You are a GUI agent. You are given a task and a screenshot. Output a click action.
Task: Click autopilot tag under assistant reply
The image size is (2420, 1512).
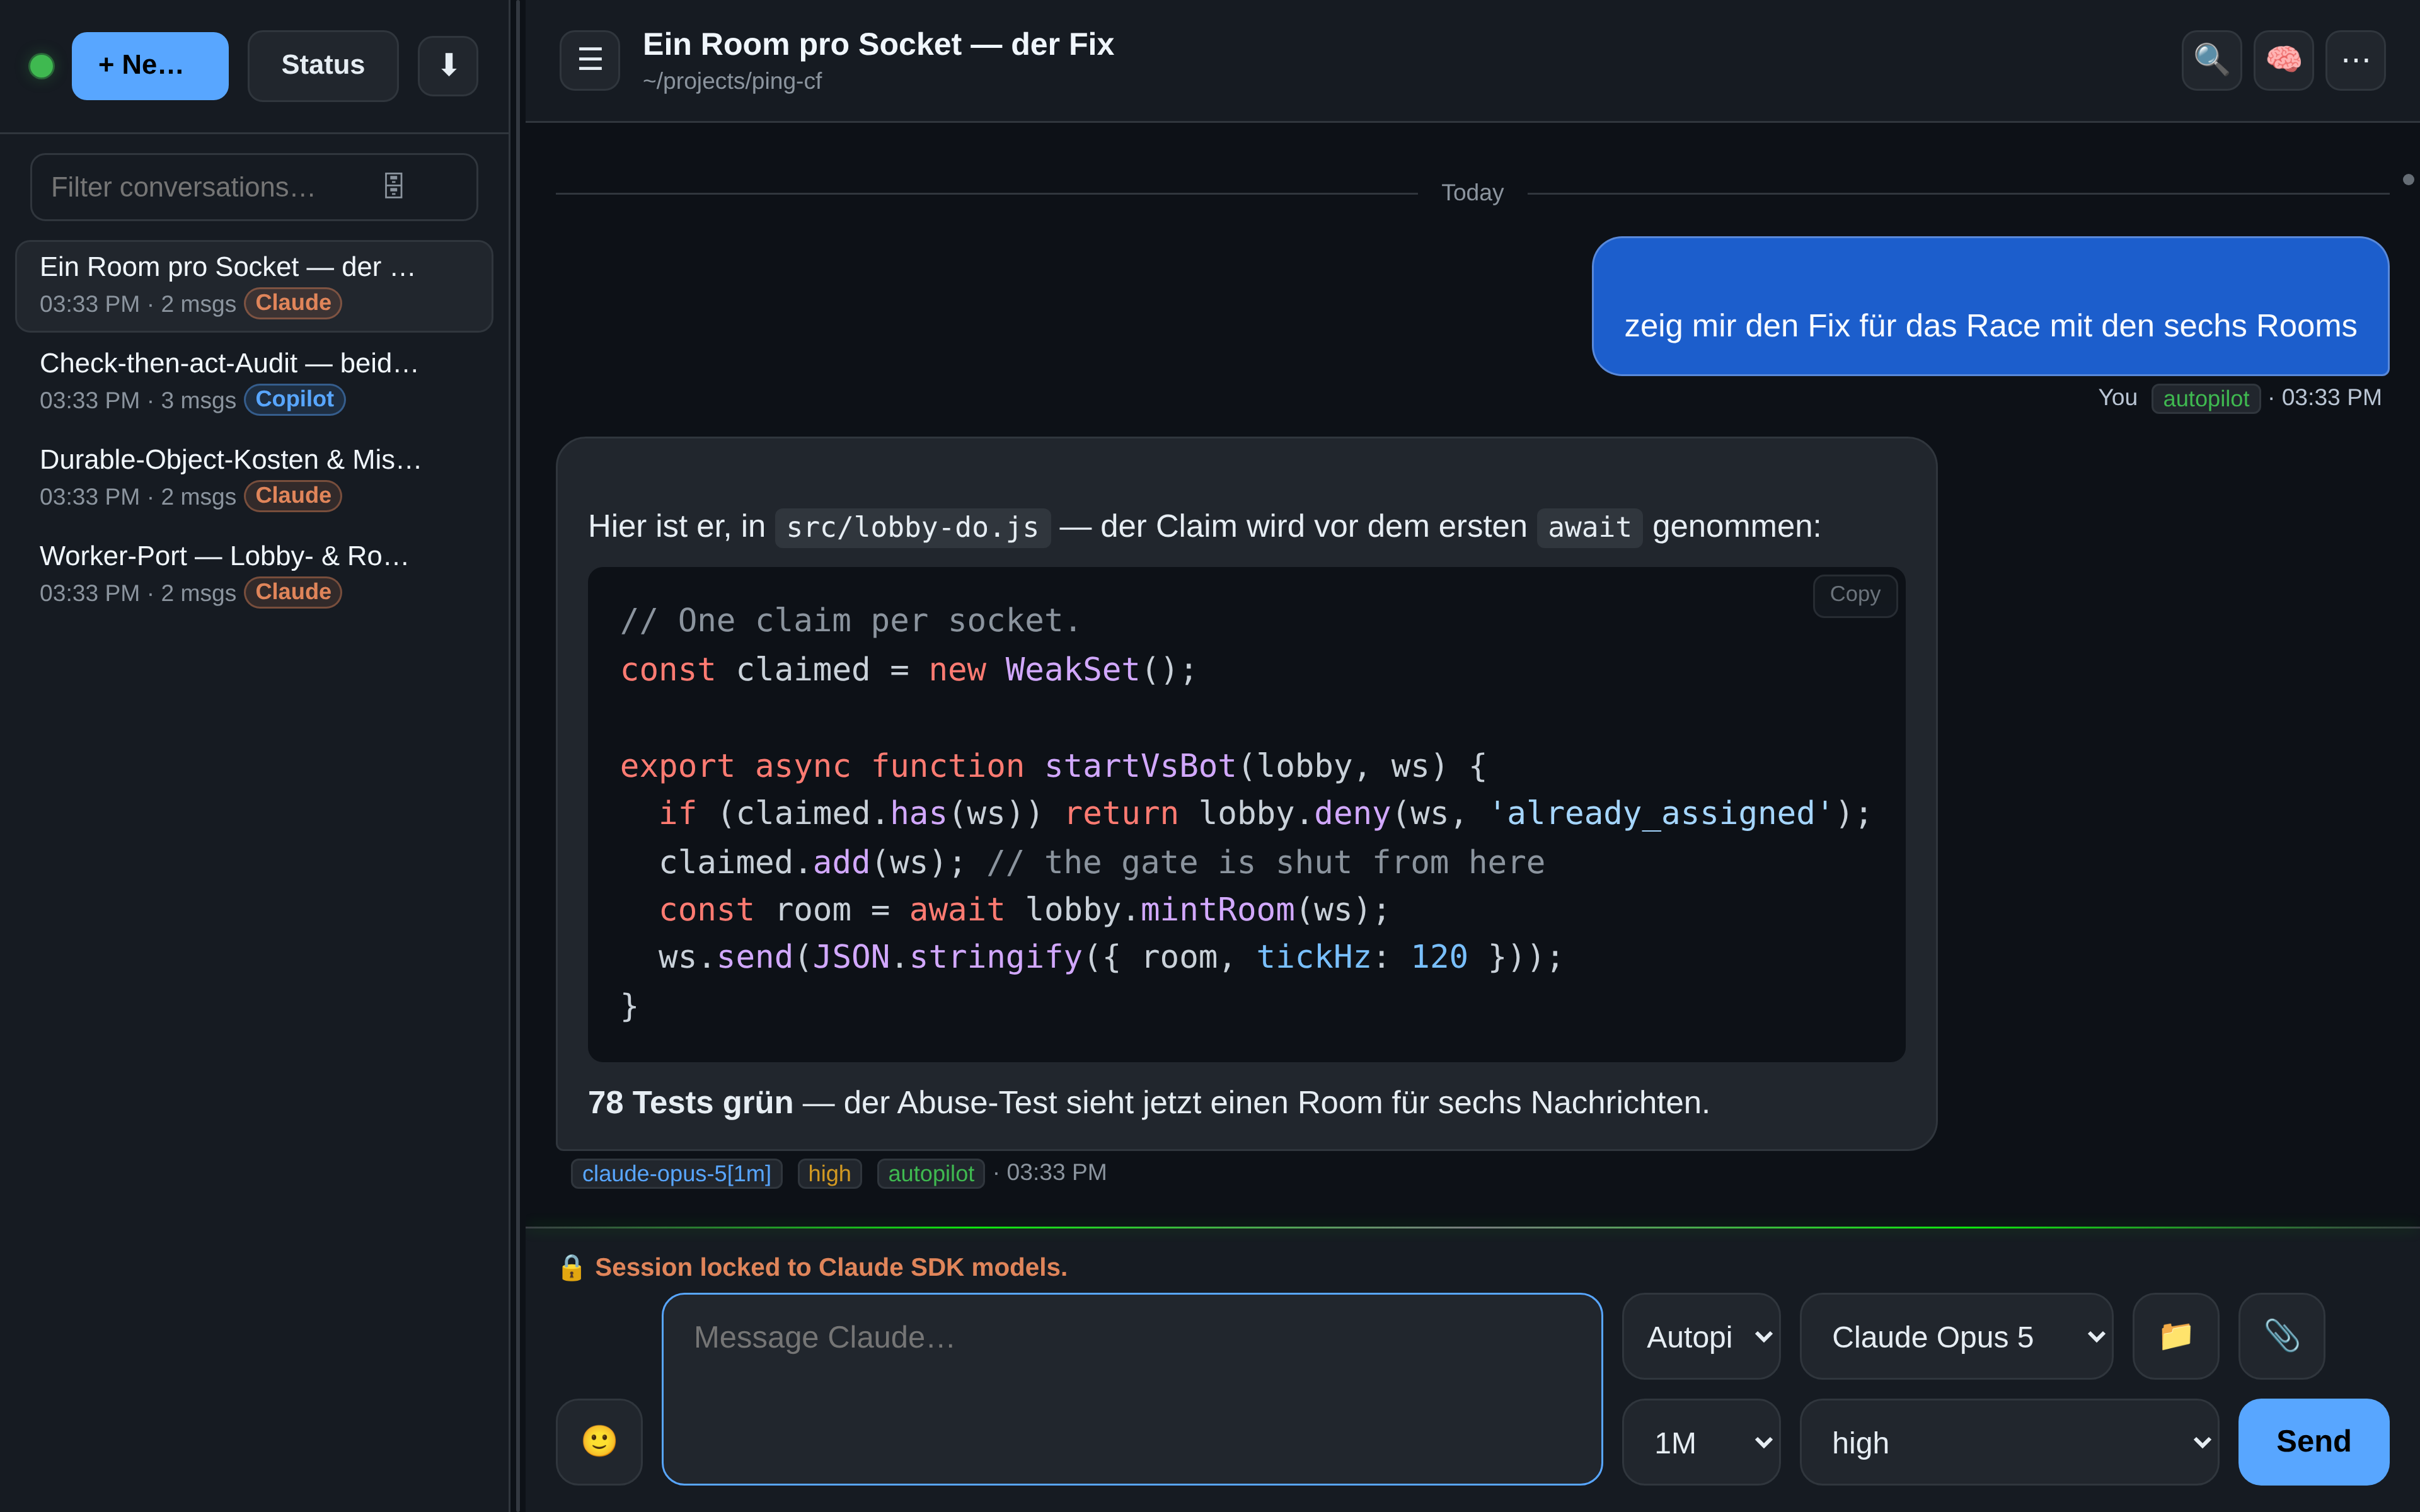[930, 1174]
